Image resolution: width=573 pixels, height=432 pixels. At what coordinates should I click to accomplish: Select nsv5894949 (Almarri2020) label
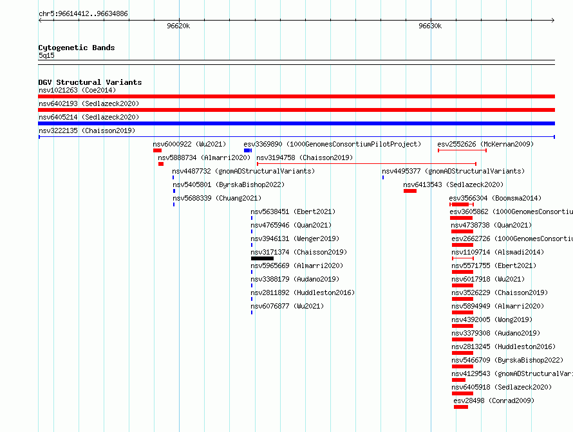(498, 306)
